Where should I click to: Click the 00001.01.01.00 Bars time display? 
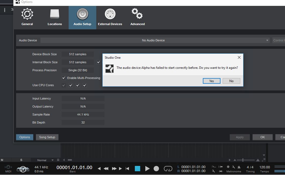coord(74,168)
